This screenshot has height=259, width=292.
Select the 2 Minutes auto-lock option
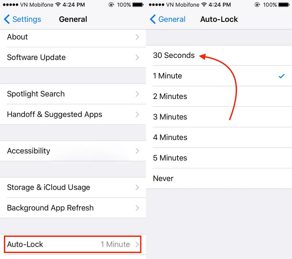pyautogui.click(x=219, y=96)
